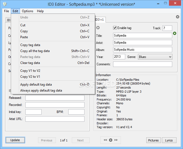Open the Pictures dialog button
The image size is (183, 149).
pyautogui.click(x=153, y=140)
